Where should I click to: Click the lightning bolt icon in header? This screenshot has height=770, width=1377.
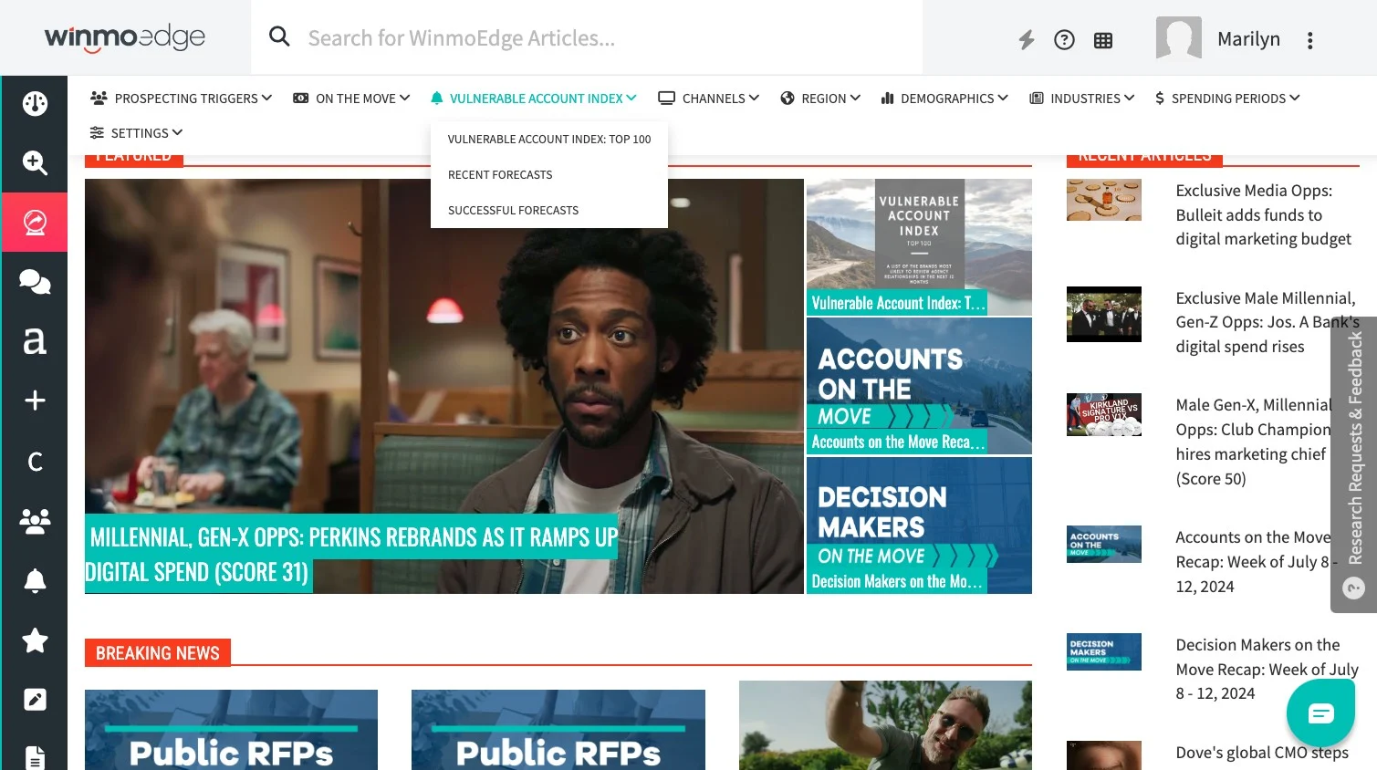click(1027, 39)
